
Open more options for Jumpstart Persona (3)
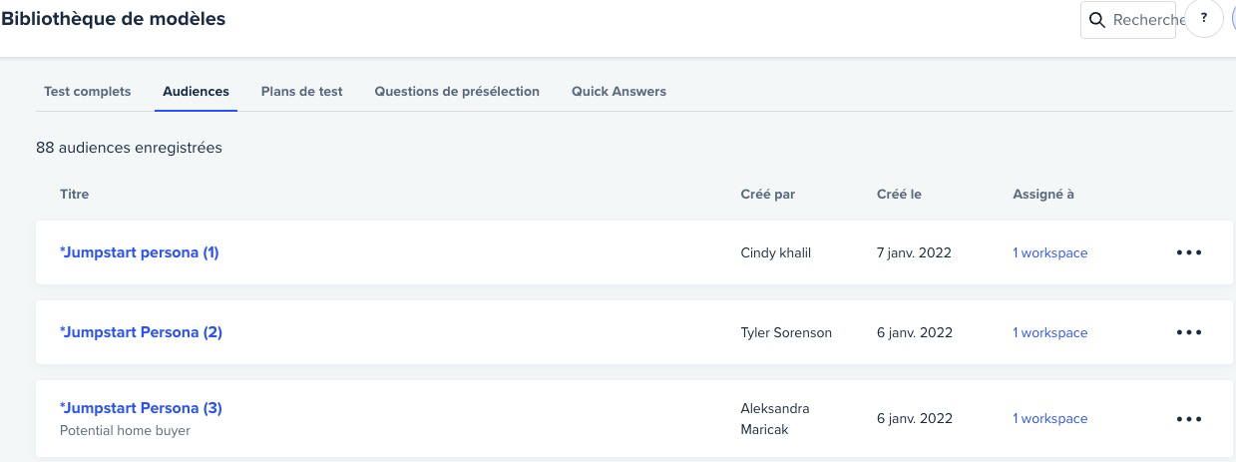(1189, 419)
